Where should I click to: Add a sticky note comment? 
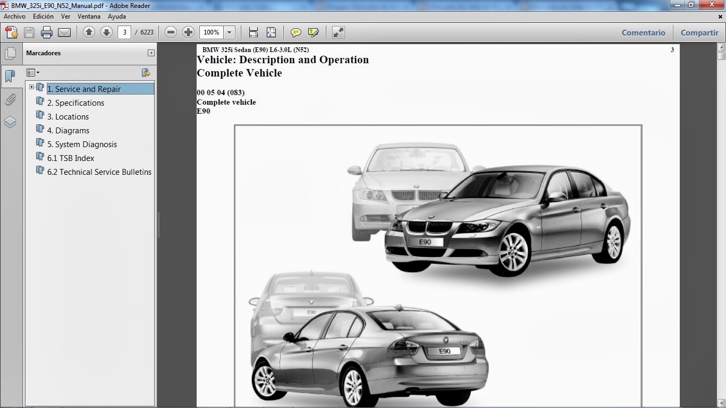296,32
